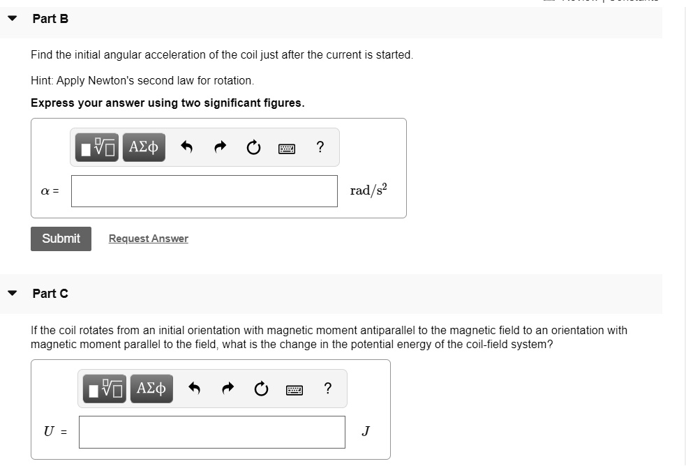This screenshot has height=466, width=686.
Task: Submit the Part B answer
Action: click(61, 239)
